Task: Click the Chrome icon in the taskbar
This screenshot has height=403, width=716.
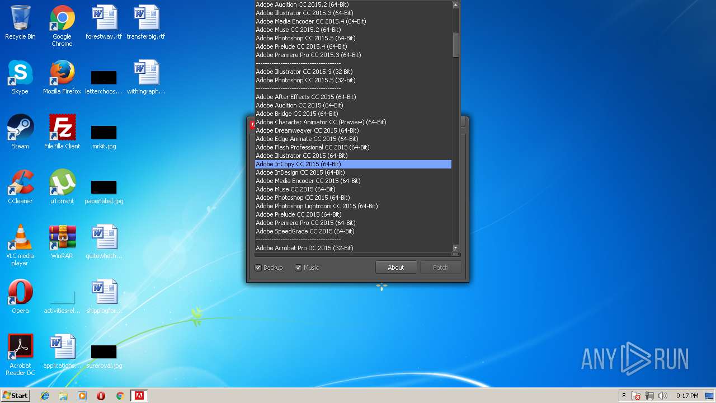Action: point(120,396)
